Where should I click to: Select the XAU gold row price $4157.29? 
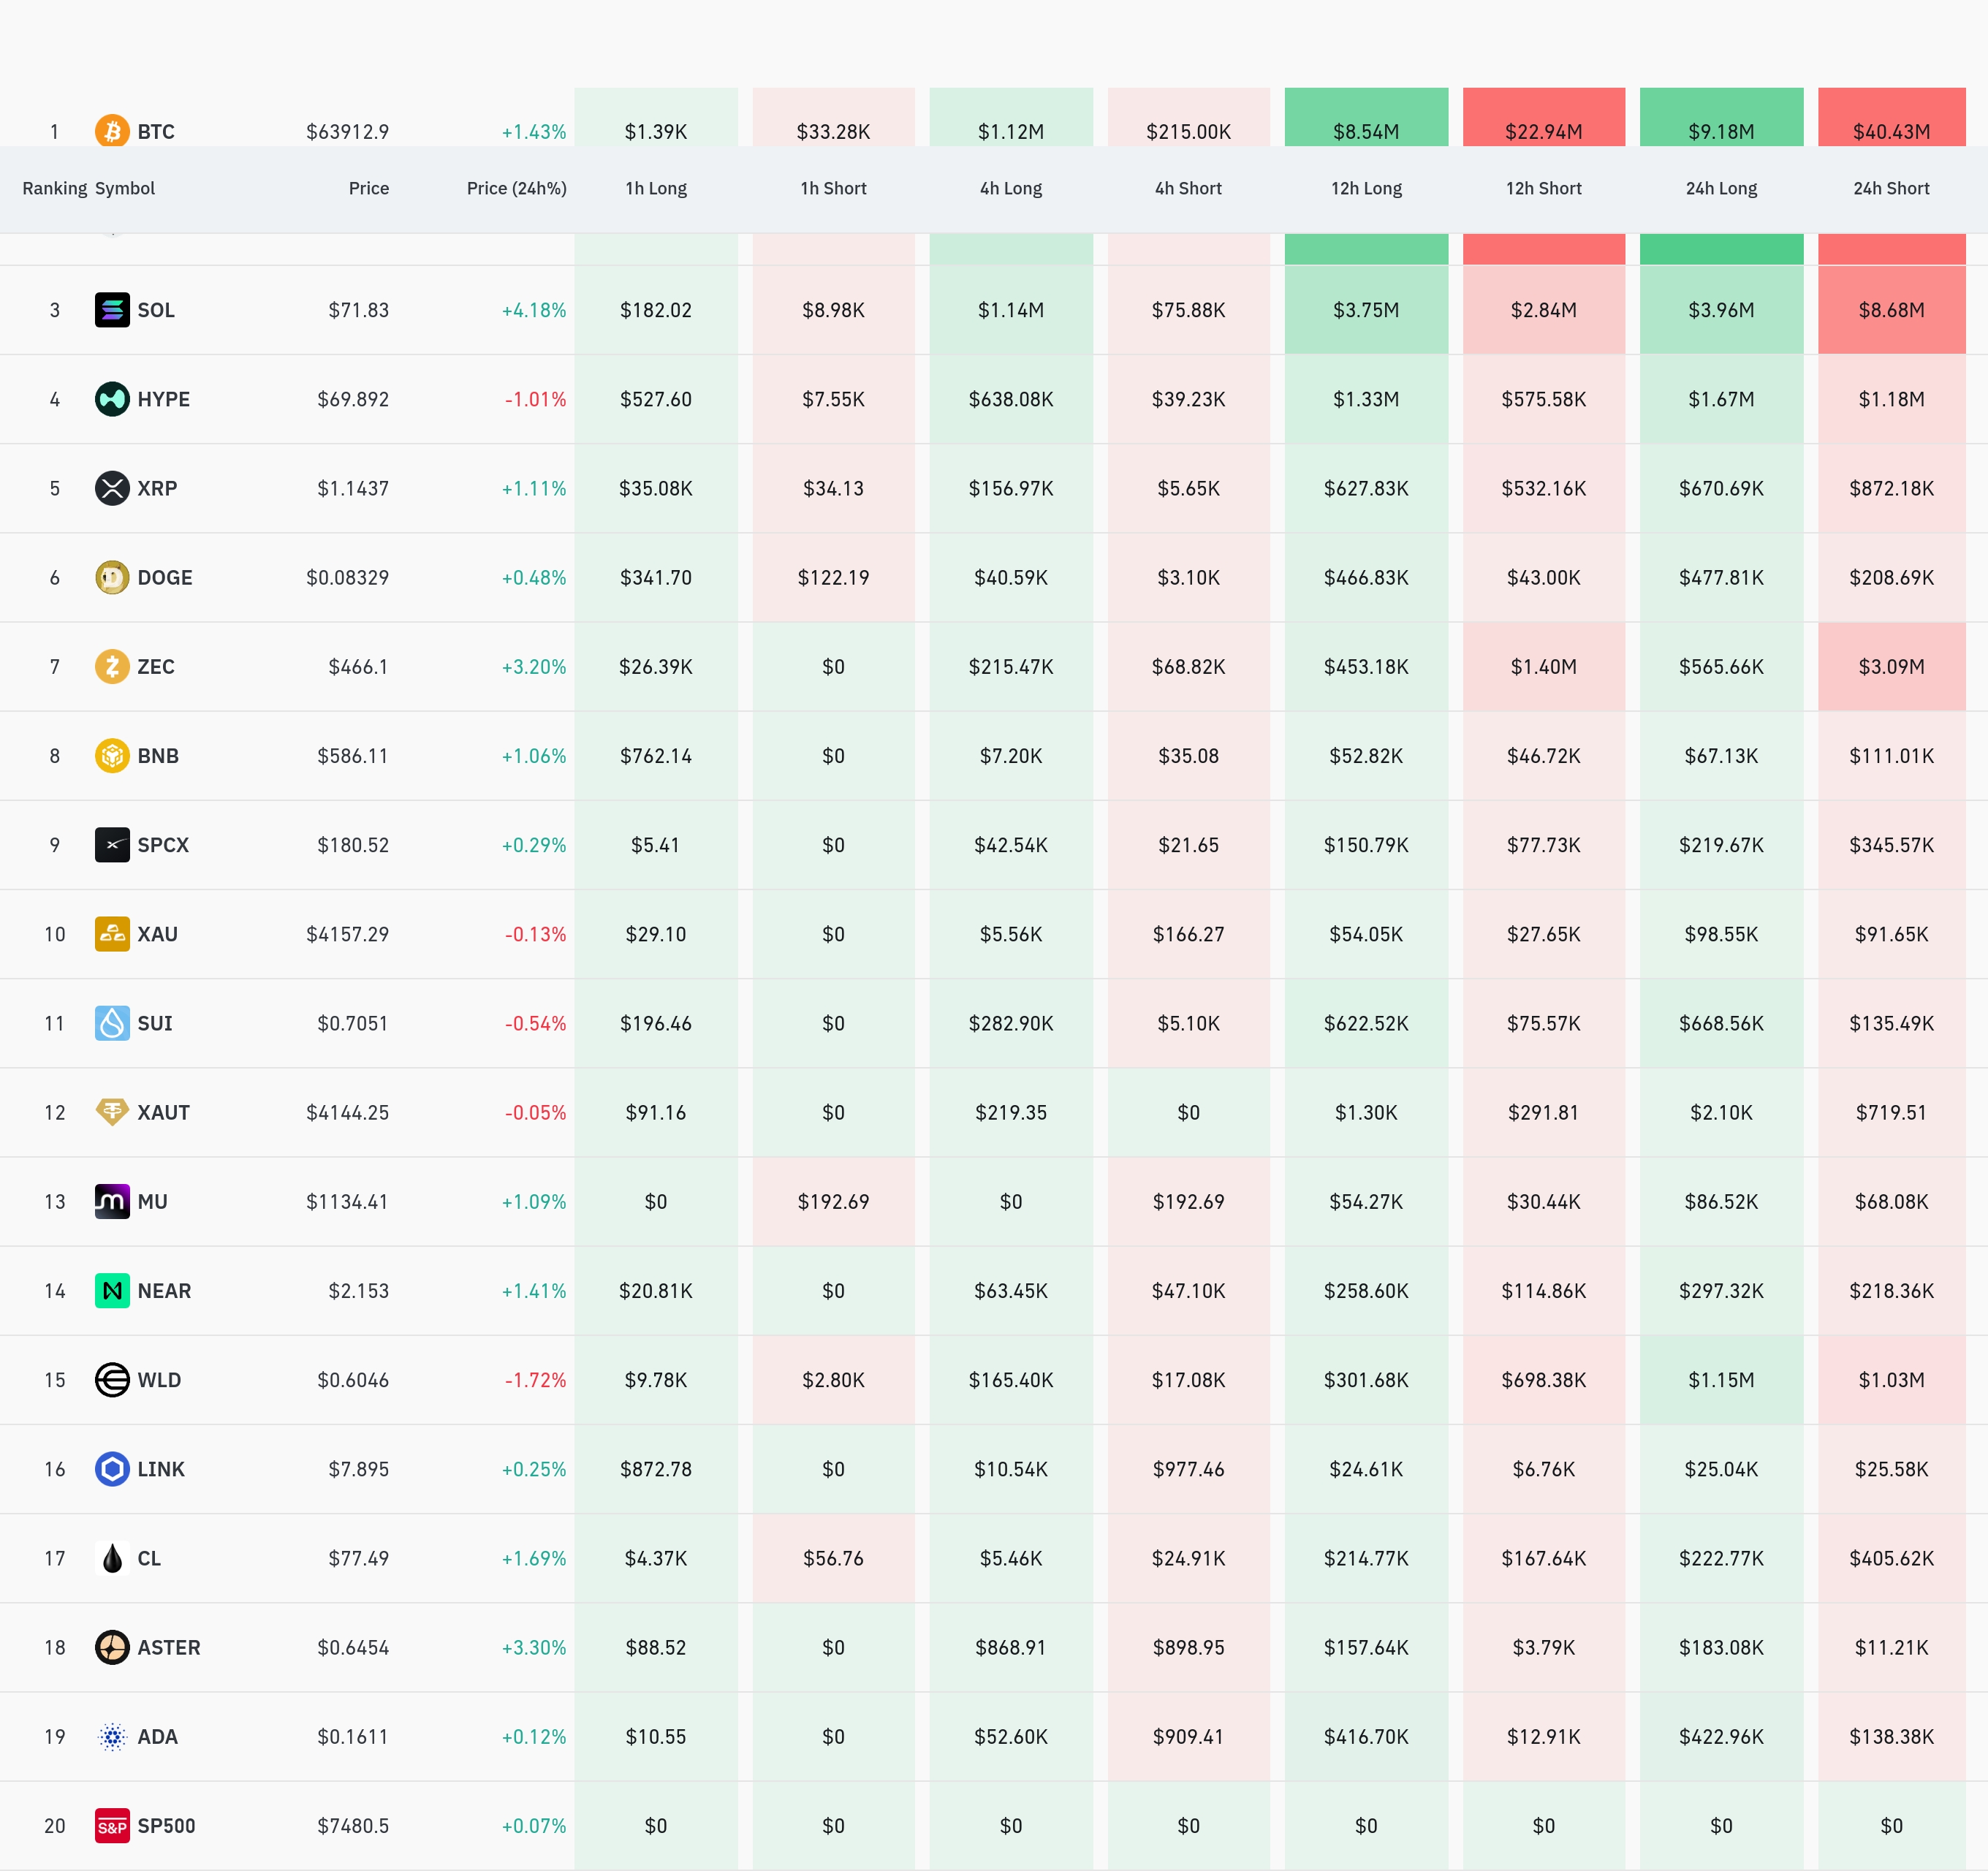tap(347, 934)
